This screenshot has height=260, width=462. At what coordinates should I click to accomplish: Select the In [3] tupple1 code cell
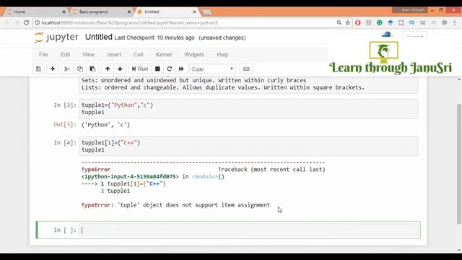[x=248, y=108]
